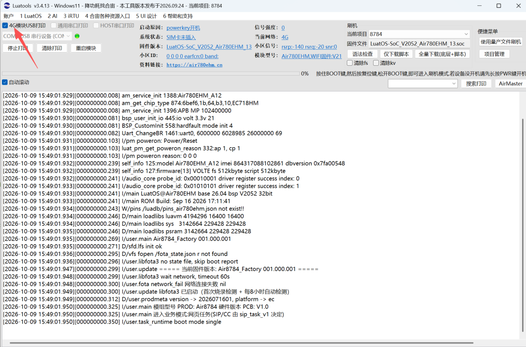Screen dimensions: 526x347
Task: Open 项目管理 project management
Action: tap(494, 54)
